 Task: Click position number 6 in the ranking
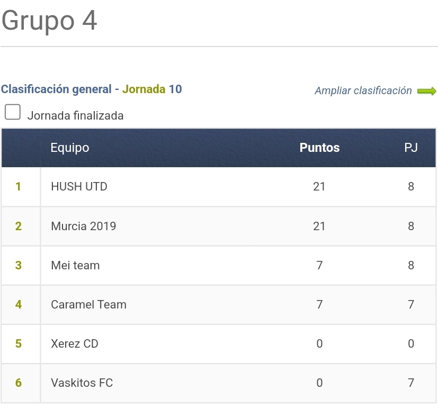click(x=18, y=383)
